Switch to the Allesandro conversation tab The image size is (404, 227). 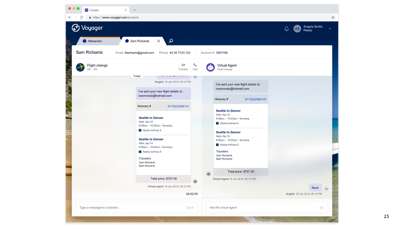pos(98,41)
